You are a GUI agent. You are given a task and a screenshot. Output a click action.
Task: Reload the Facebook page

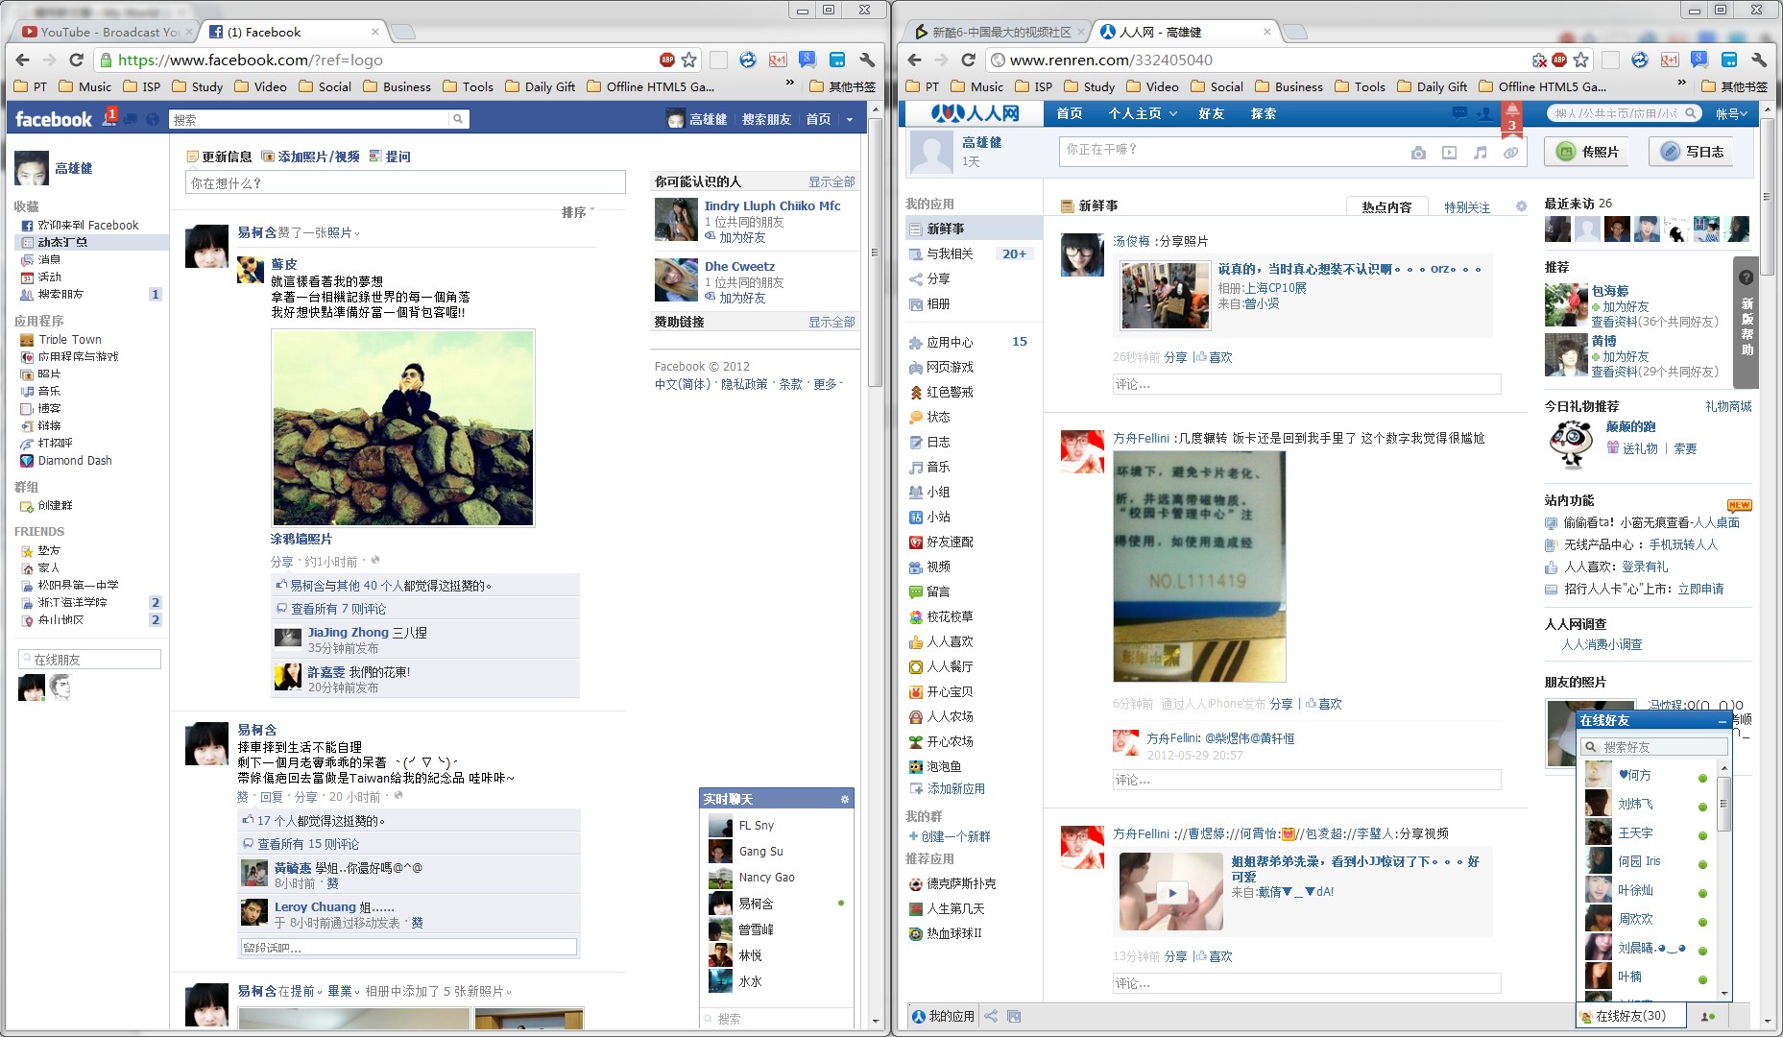tap(76, 60)
